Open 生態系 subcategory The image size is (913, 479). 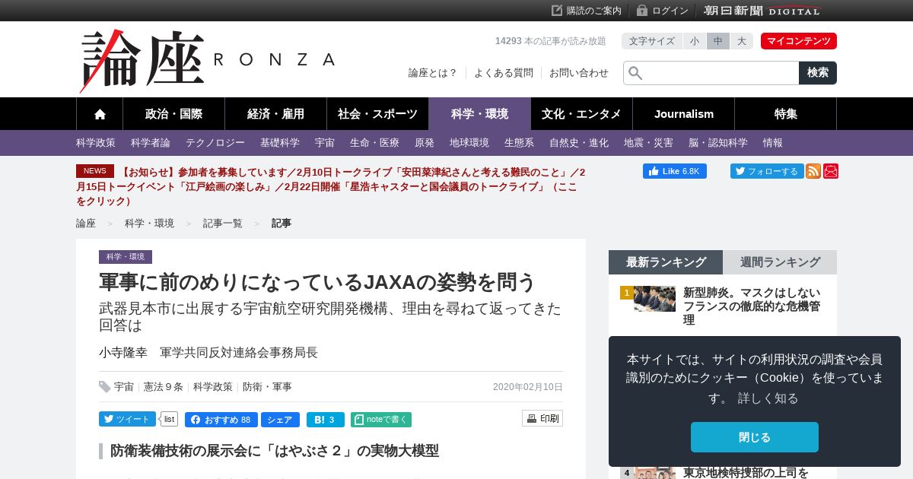tap(519, 143)
